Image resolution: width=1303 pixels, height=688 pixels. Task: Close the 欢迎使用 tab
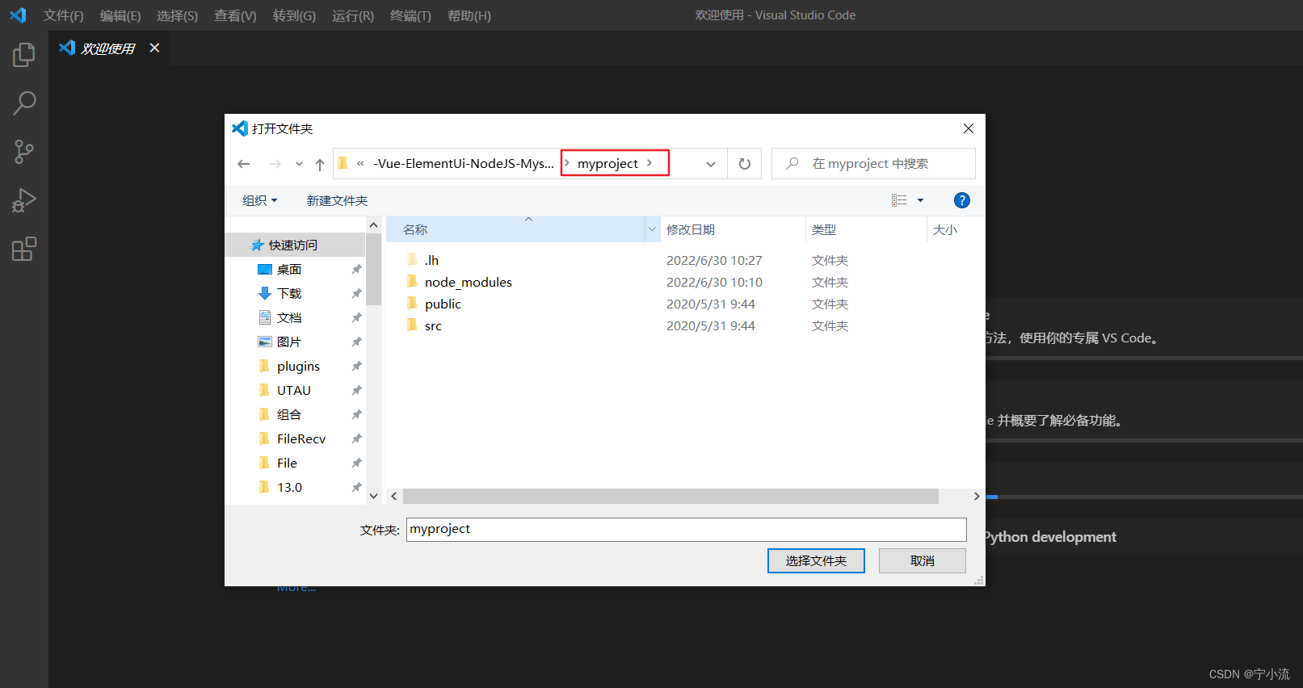pos(154,48)
